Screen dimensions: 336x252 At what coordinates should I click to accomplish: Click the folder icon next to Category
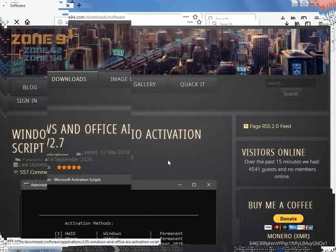click(x=18, y=160)
